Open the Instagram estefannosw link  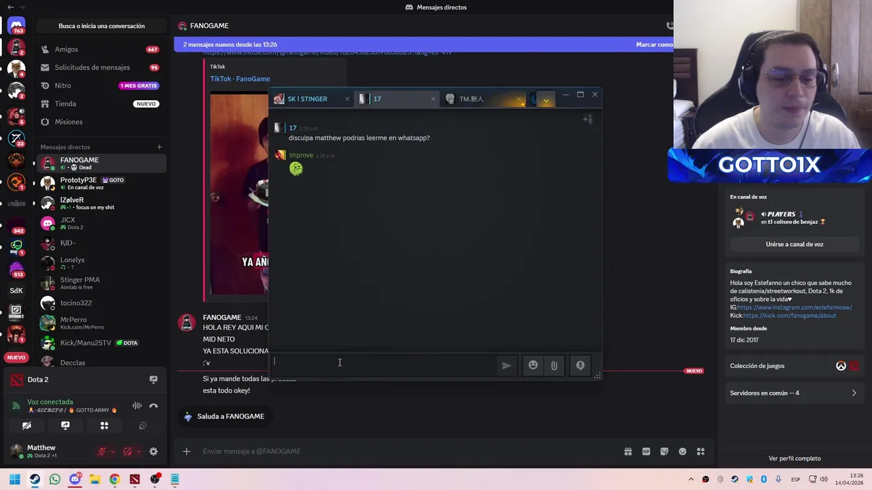coord(794,308)
